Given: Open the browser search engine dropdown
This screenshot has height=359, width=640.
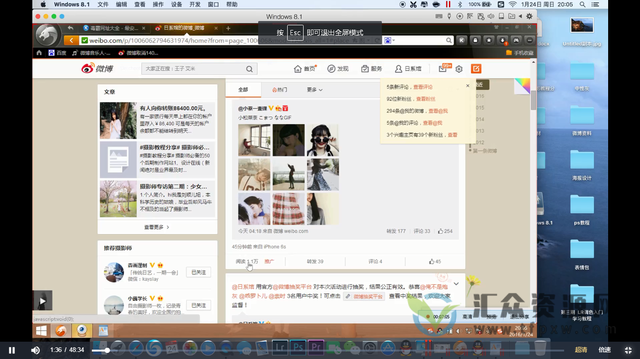Looking at the screenshot, I should [393, 40].
